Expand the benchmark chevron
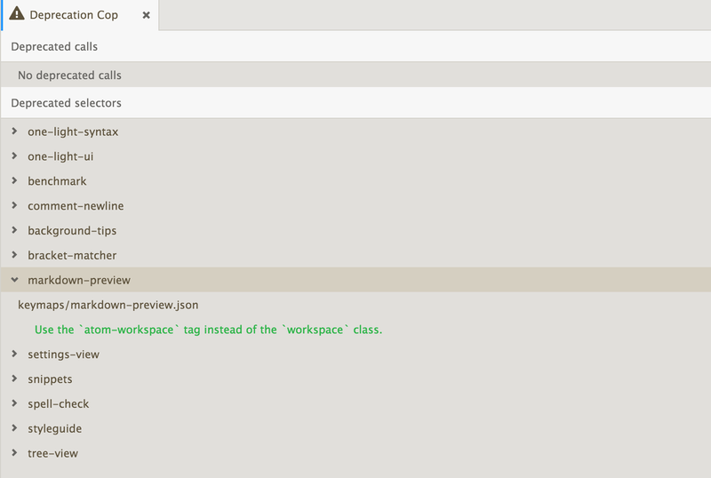Viewport: 711px width, 478px height. 14,180
